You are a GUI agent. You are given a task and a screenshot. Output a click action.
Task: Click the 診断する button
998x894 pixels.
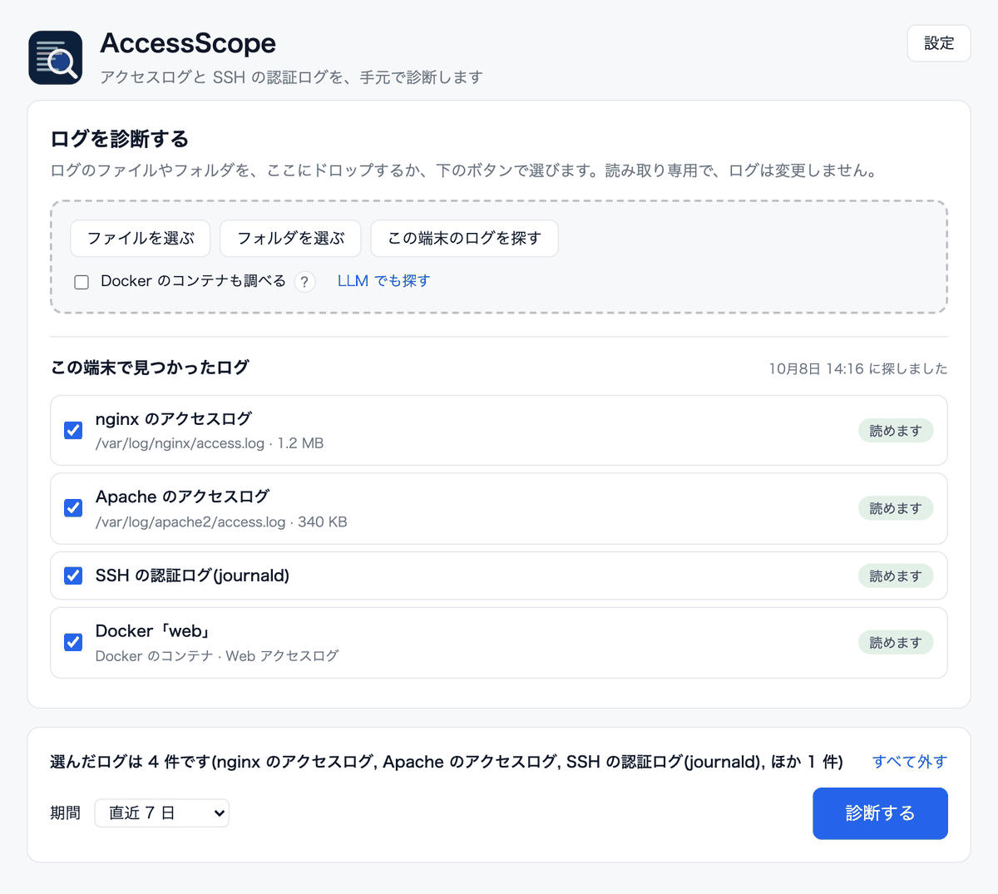(880, 813)
